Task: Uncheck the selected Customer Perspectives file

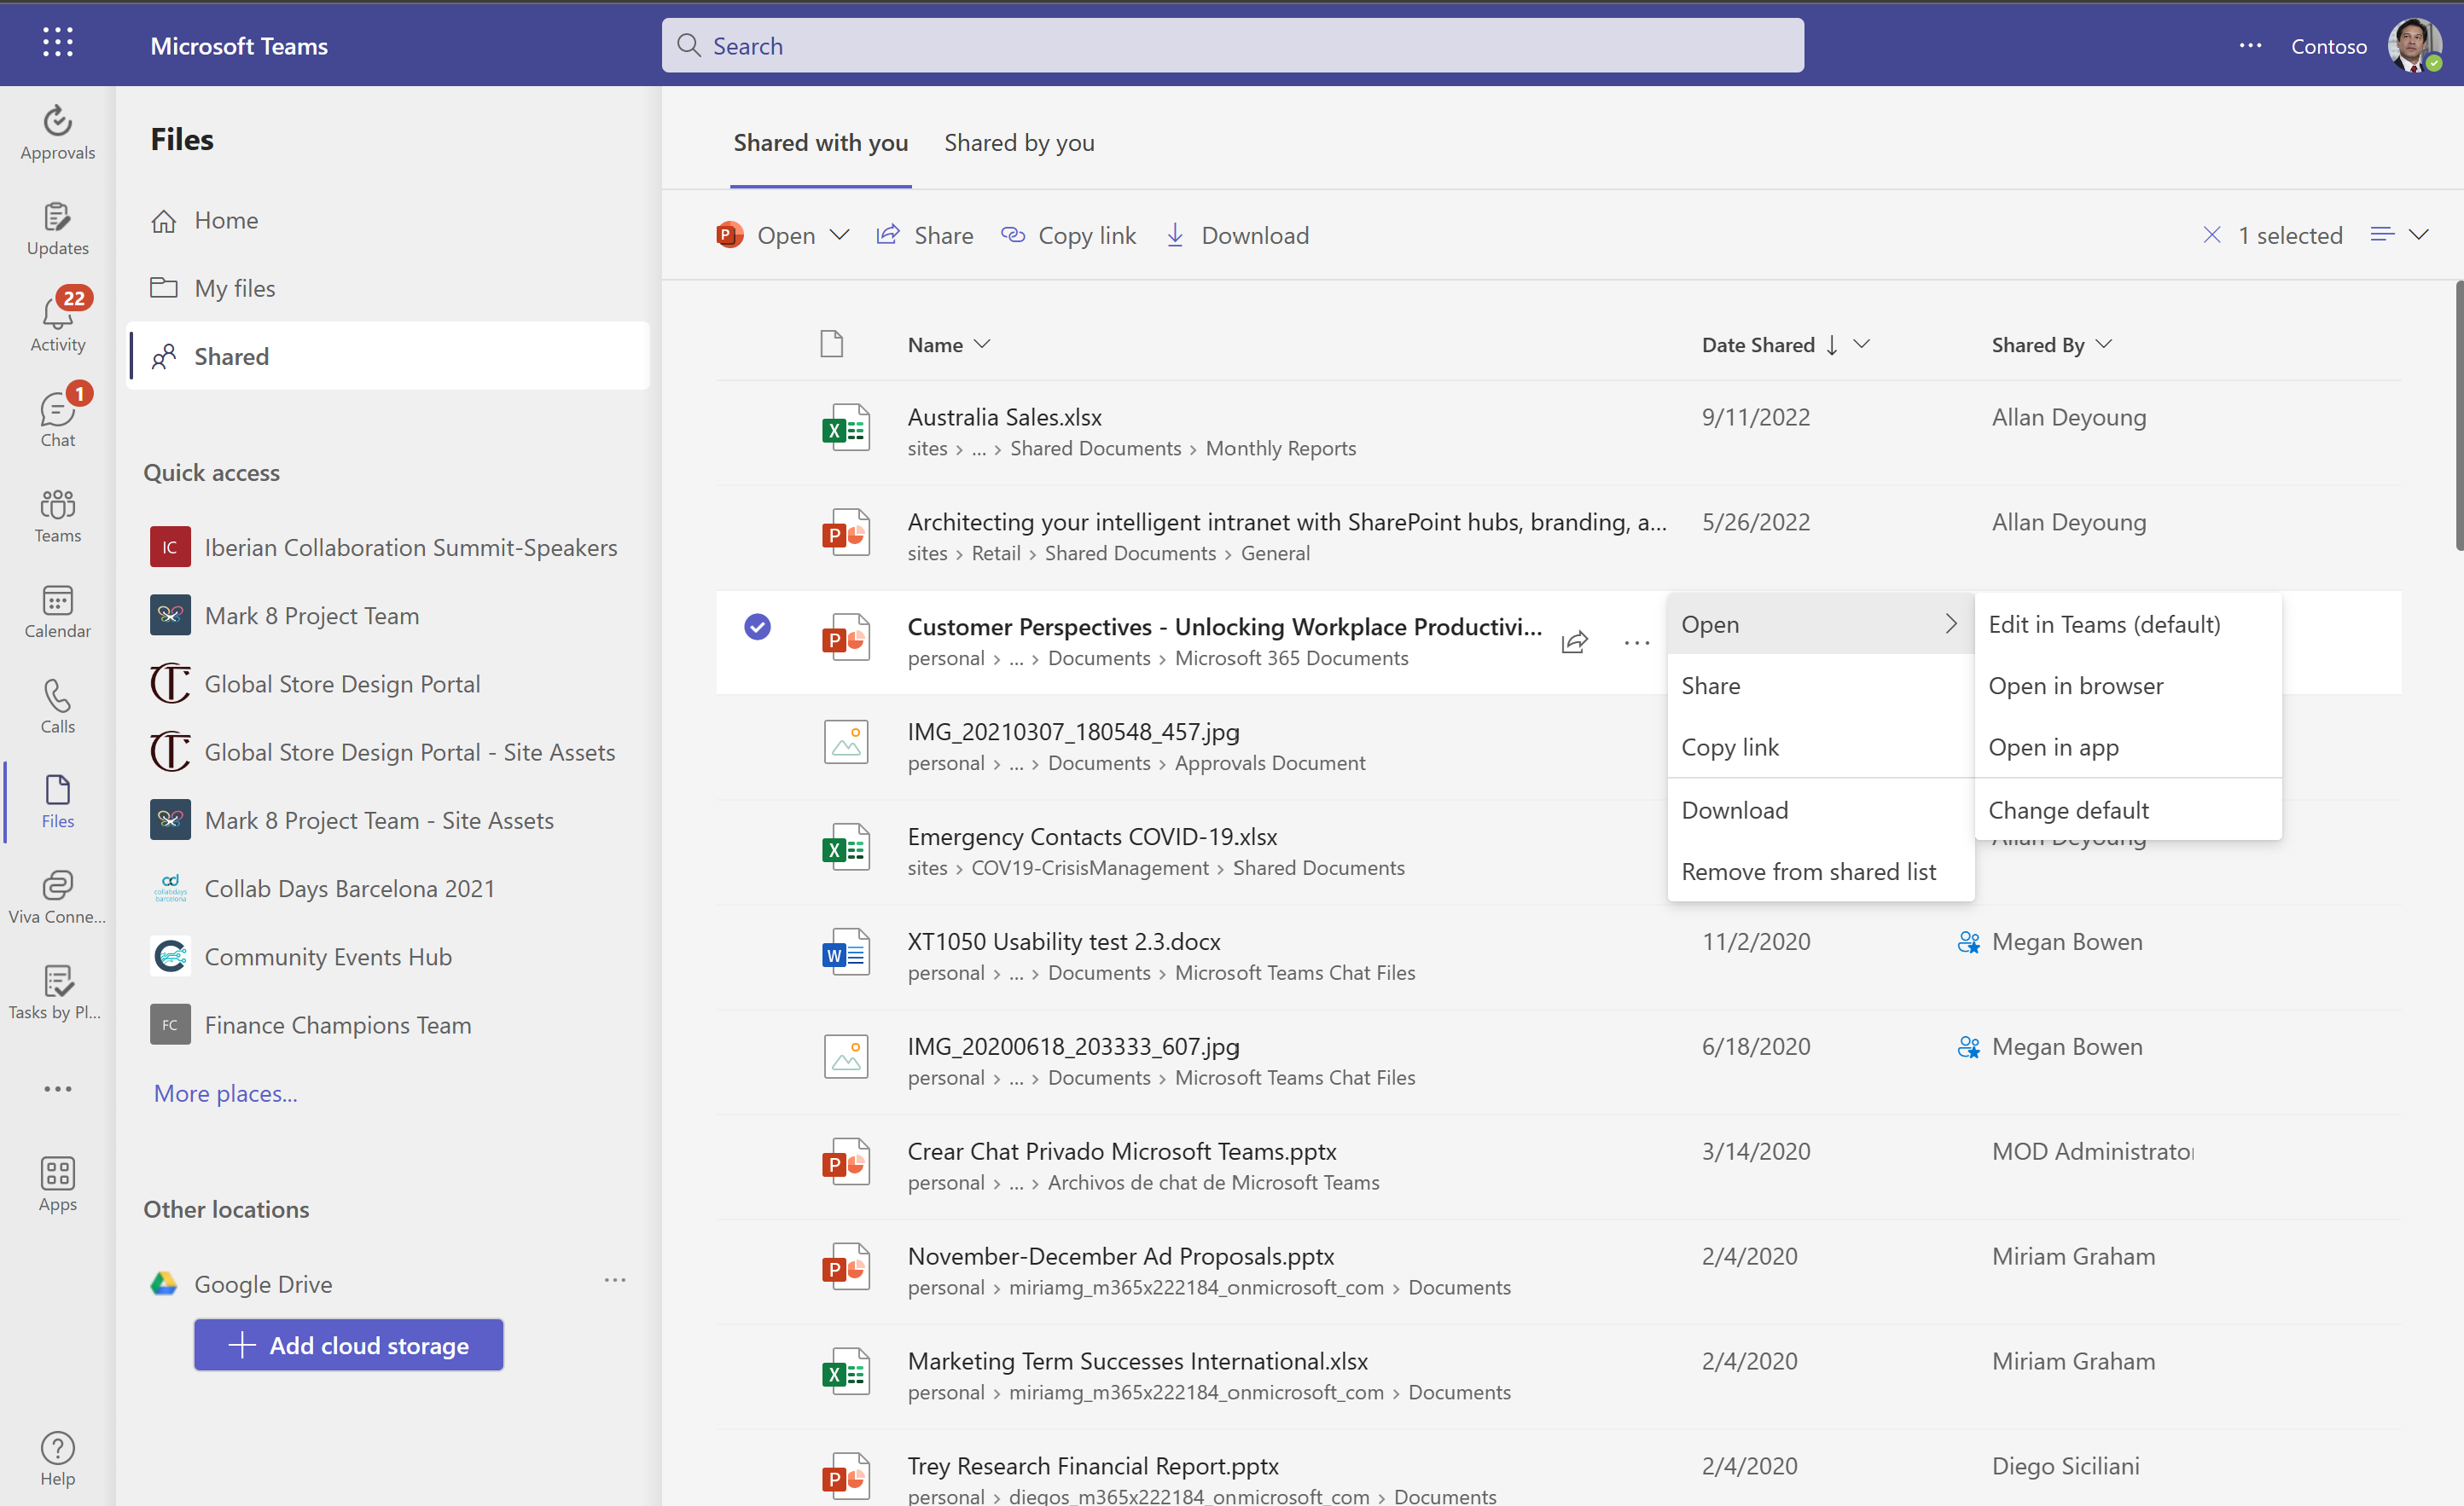Action: tap(757, 627)
